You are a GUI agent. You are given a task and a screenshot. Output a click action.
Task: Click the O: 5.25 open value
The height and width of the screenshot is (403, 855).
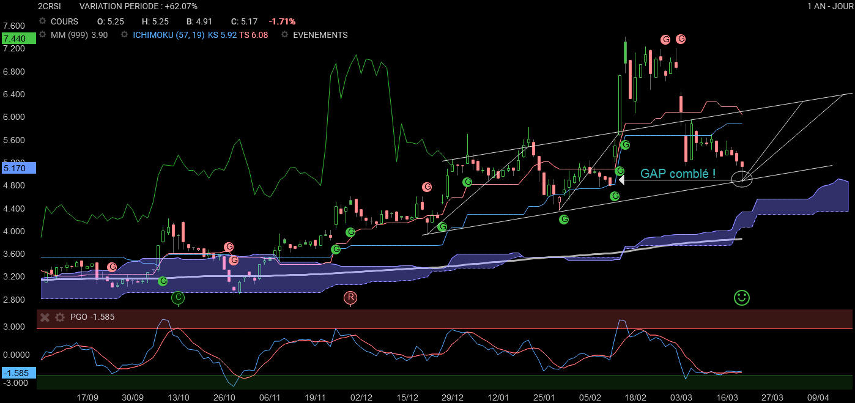(111, 21)
